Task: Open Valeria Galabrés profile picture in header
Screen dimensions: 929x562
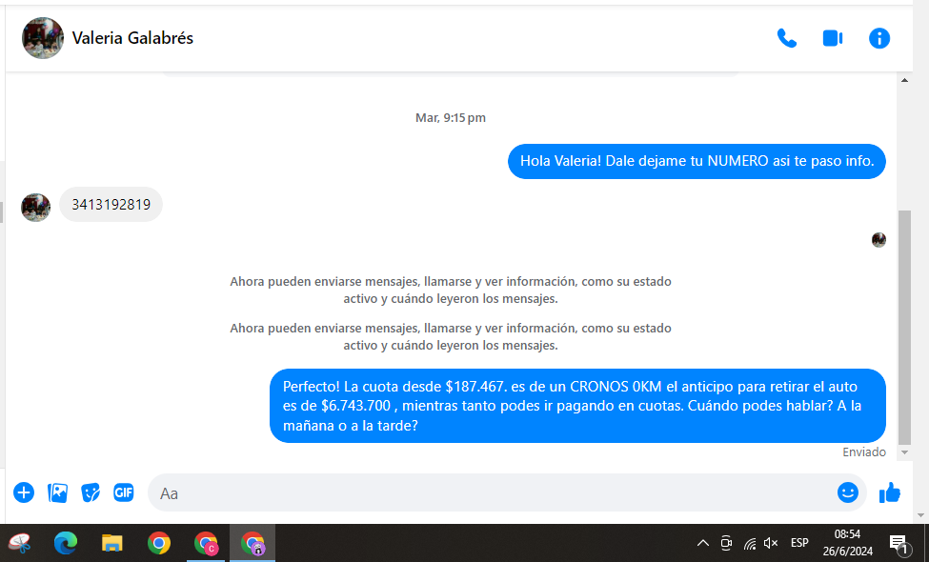Action: pos(43,38)
